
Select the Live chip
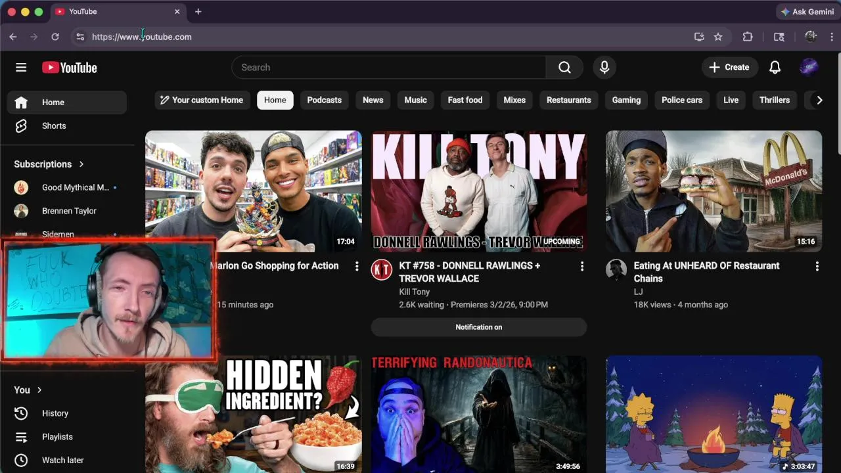pyautogui.click(x=731, y=100)
